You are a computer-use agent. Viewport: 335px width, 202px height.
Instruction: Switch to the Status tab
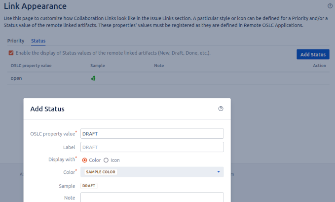pos(38,40)
